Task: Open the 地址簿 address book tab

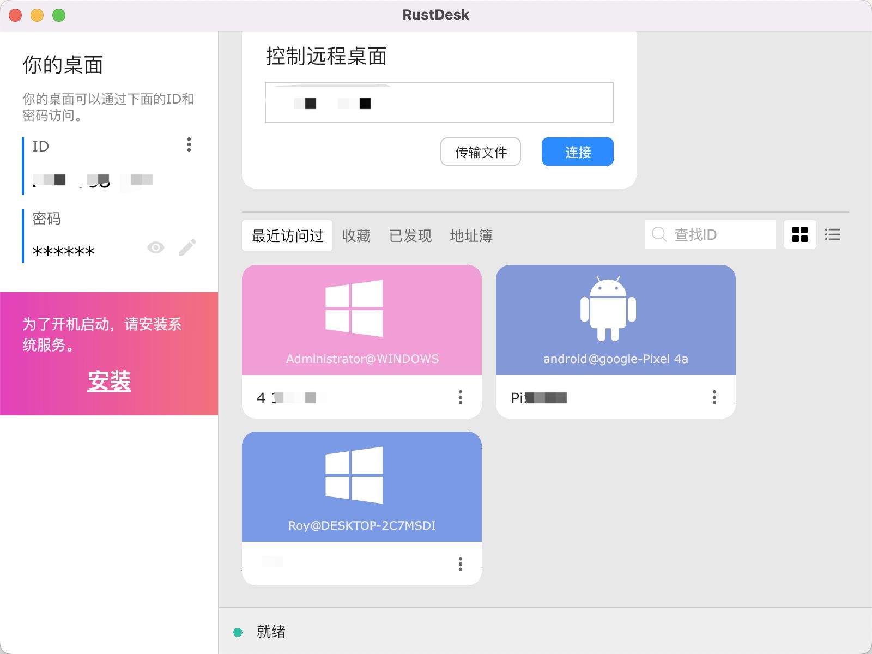Action: point(471,235)
